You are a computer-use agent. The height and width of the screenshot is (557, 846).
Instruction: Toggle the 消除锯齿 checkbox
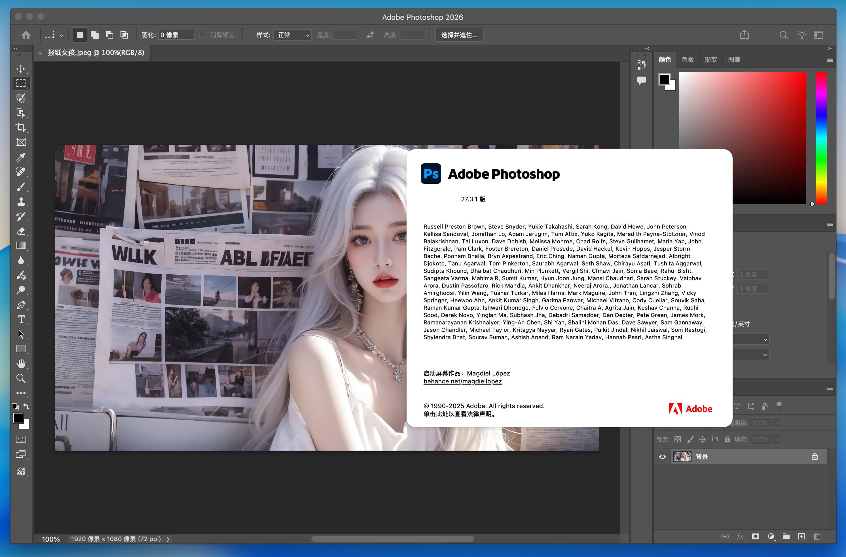(x=202, y=35)
